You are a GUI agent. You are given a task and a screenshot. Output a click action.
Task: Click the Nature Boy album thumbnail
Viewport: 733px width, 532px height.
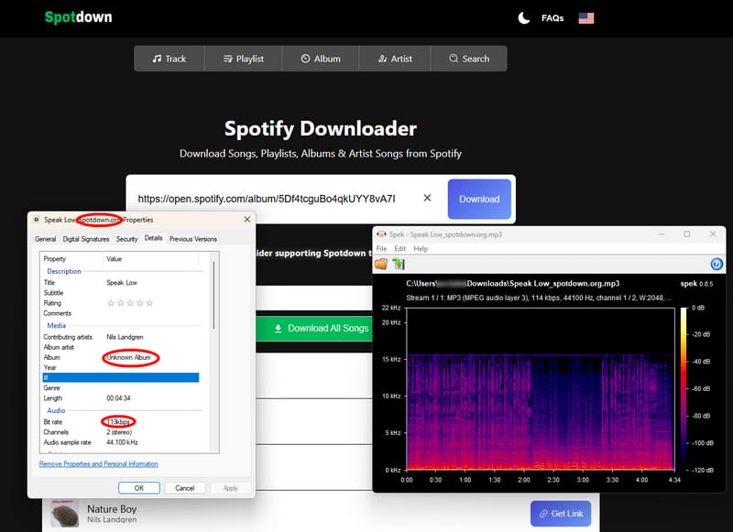(x=64, y=514)
